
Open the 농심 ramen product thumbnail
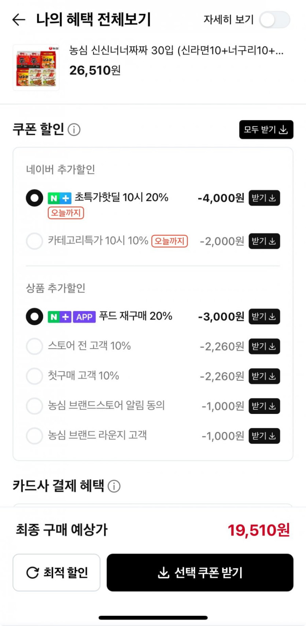coord(36,68)
